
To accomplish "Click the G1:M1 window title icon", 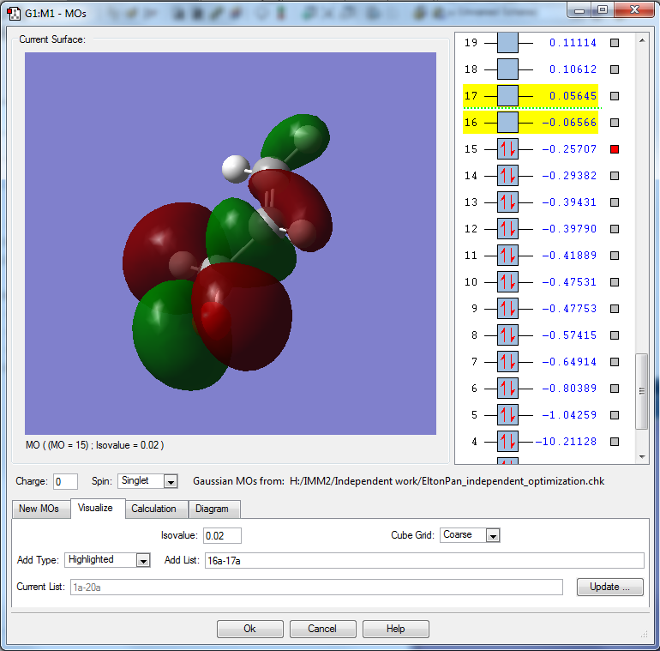I will [x=14, y=10].
